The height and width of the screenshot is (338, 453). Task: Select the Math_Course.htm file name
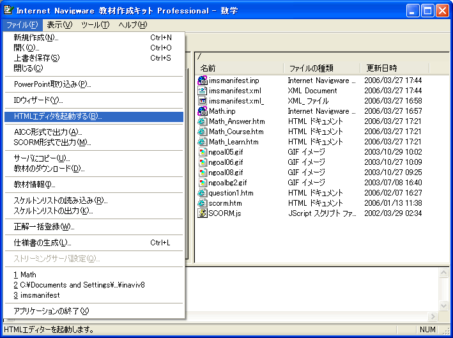point(236,132)
